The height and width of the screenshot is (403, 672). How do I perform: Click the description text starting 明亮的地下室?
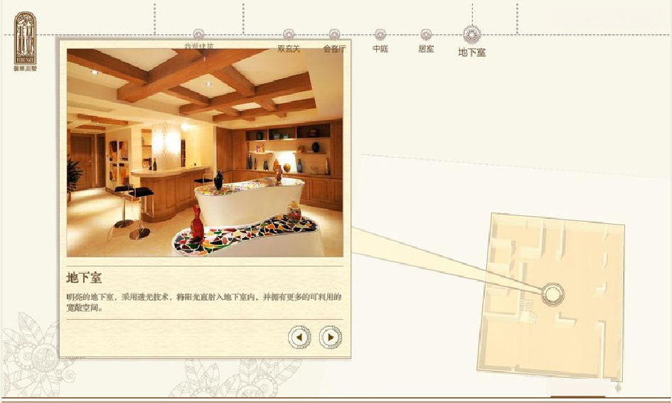click(204, 302)
